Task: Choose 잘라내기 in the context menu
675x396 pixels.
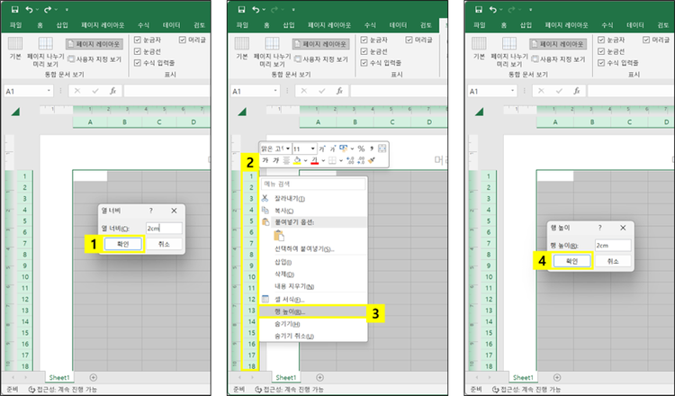Action: (x=313, y=198)
